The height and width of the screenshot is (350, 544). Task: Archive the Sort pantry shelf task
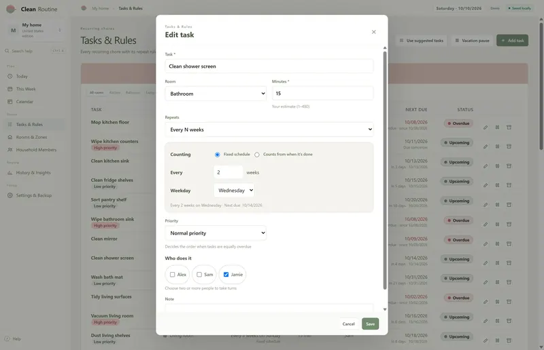[x=509, y=205]
